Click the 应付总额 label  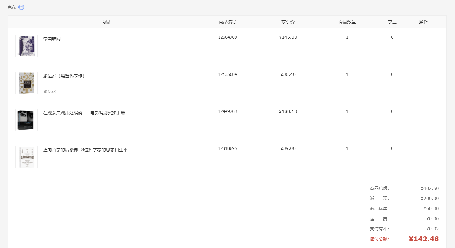(380, 239)
